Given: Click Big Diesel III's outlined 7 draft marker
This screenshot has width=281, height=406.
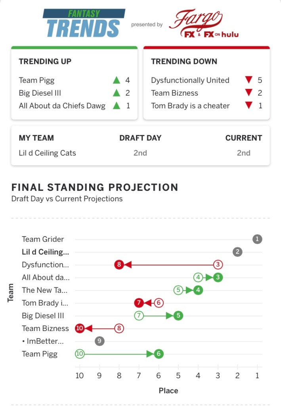Looking at the screenshot, I should [x=139, y=316].
